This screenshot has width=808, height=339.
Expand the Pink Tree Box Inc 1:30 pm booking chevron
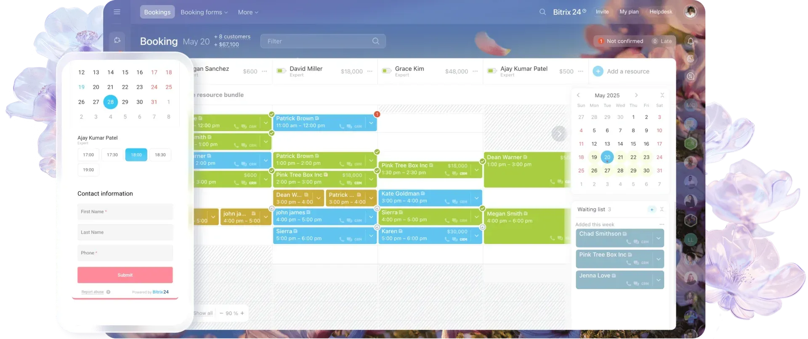pyautogui.click(x=476, y=170)
